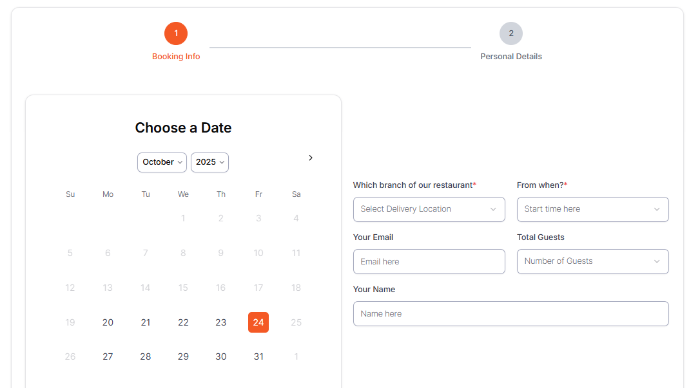Open the October month dropdown
Image resolution: width=700 pixels, height=388 pixels.
click(162, 162)
